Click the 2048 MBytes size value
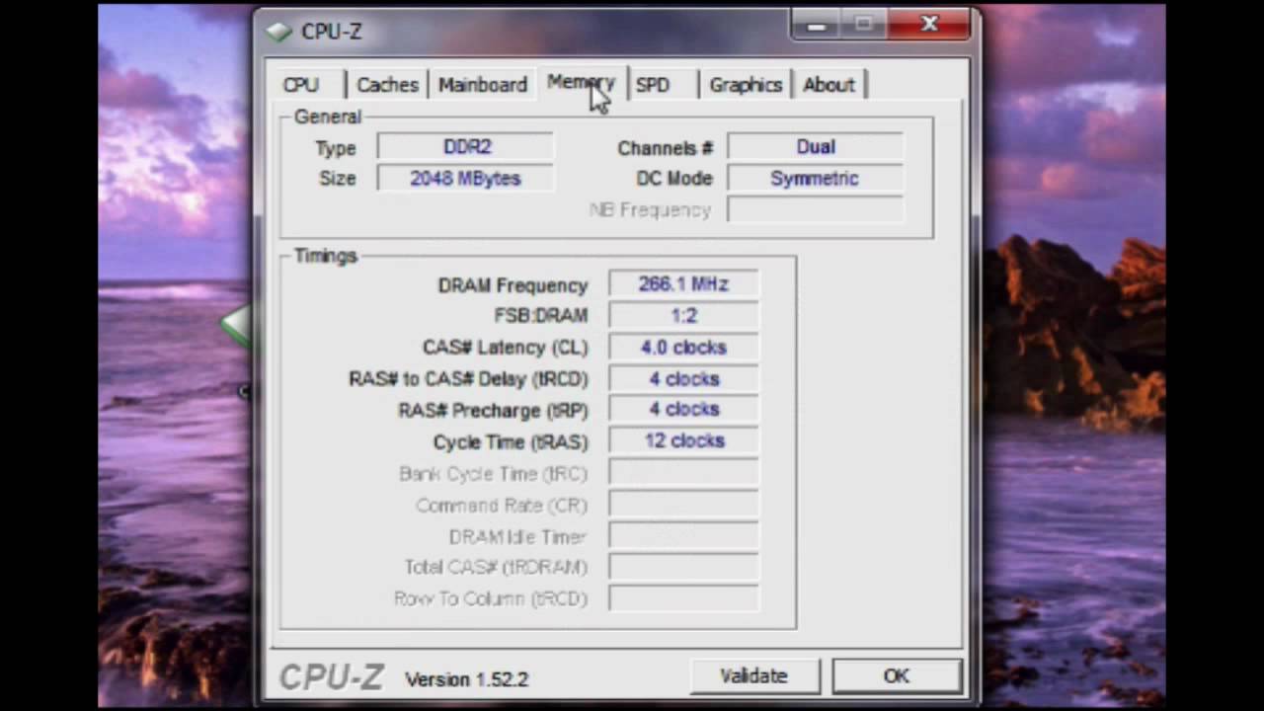 pyautogui.click(x=466, y=179)
